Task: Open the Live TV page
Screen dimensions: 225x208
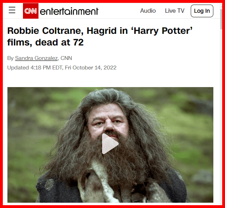Action: tap(174, 11)
